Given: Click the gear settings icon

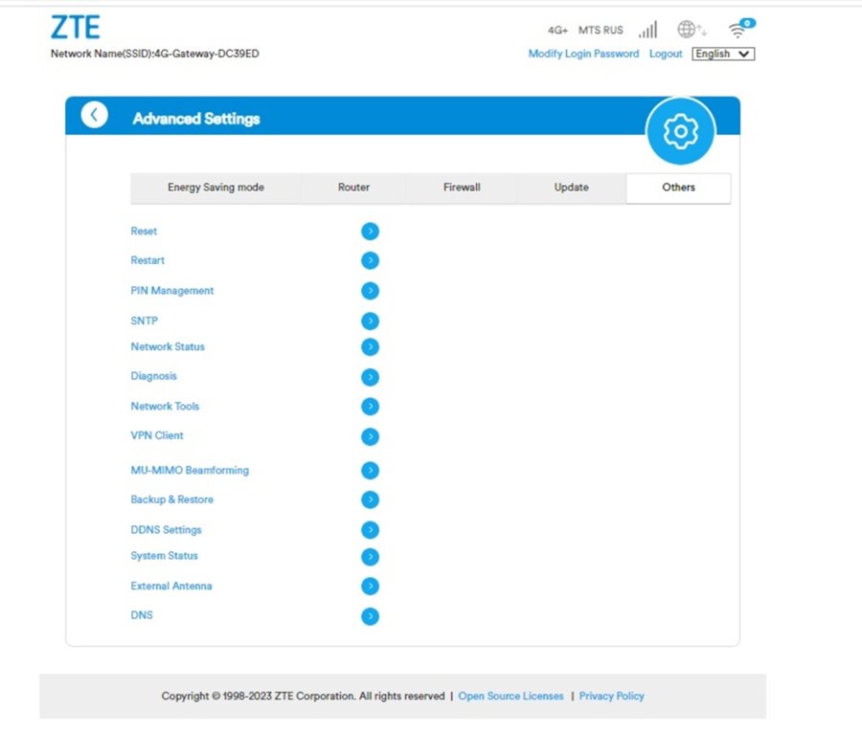Looking at the screenshot, I should 680,131.
